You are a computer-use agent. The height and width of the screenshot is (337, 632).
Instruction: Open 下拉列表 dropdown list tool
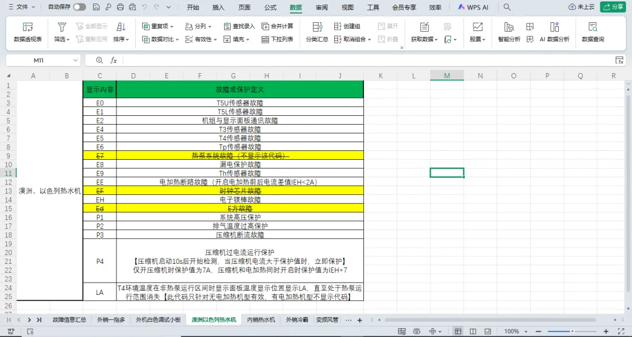[x=277, y=40]
